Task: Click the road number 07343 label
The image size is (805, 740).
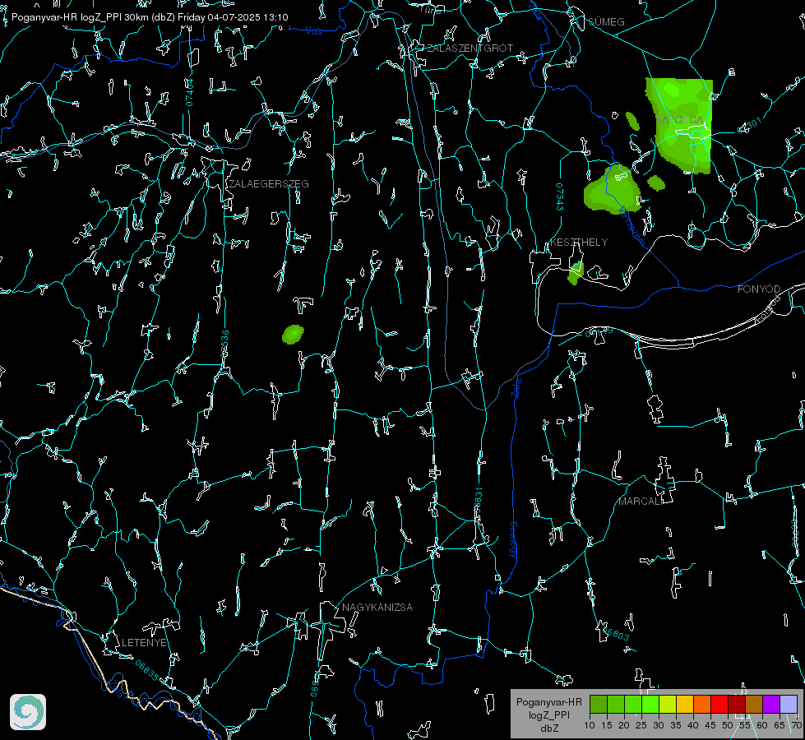Action: 560,197
